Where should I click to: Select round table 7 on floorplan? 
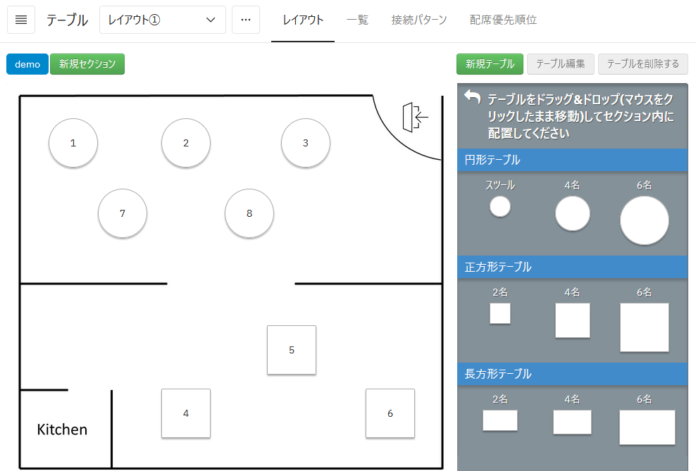123,213
